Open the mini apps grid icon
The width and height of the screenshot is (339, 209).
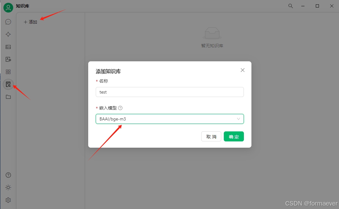pos(8,72)
